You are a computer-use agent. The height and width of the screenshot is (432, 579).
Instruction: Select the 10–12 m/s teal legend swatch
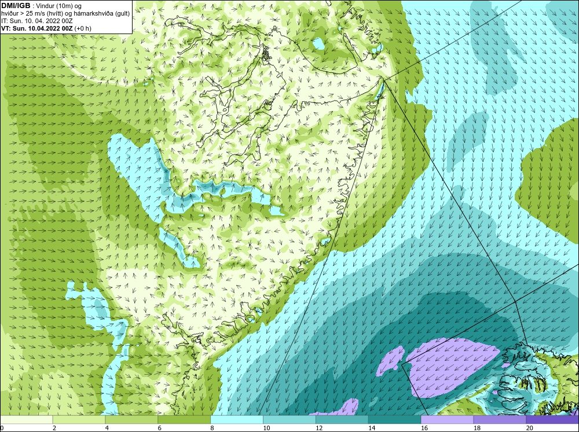click(x=289, y=419)
